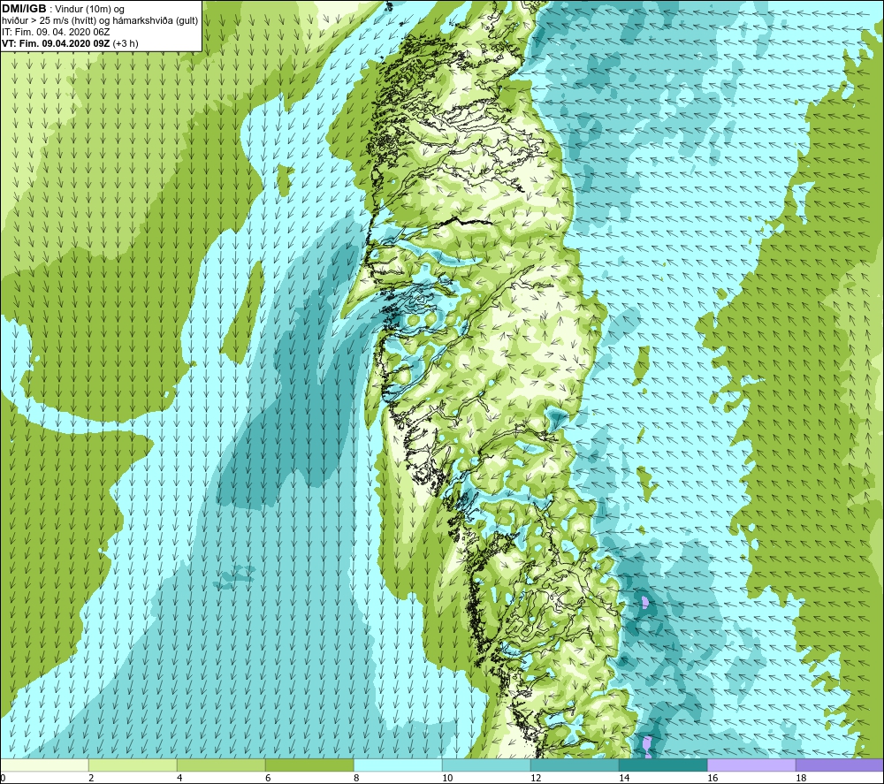Screen dimensions: 884x784
Task: Click the DMI/IGB title text in legend
Action: click(24, 9)
